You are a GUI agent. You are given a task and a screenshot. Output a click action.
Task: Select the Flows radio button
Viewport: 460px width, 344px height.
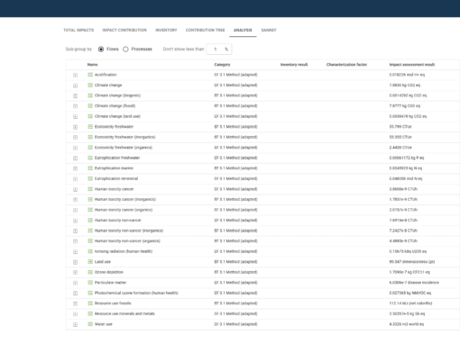pyautogui.click(x=101, y=50)
